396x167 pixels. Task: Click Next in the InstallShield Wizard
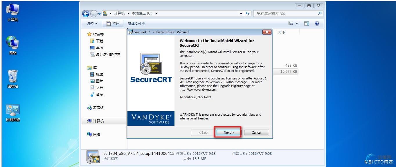click(x=228, y=132)
